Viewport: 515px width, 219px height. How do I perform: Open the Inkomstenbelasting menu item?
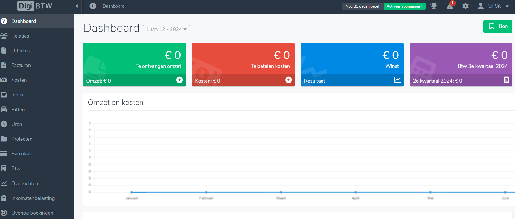tap(33, 198)
